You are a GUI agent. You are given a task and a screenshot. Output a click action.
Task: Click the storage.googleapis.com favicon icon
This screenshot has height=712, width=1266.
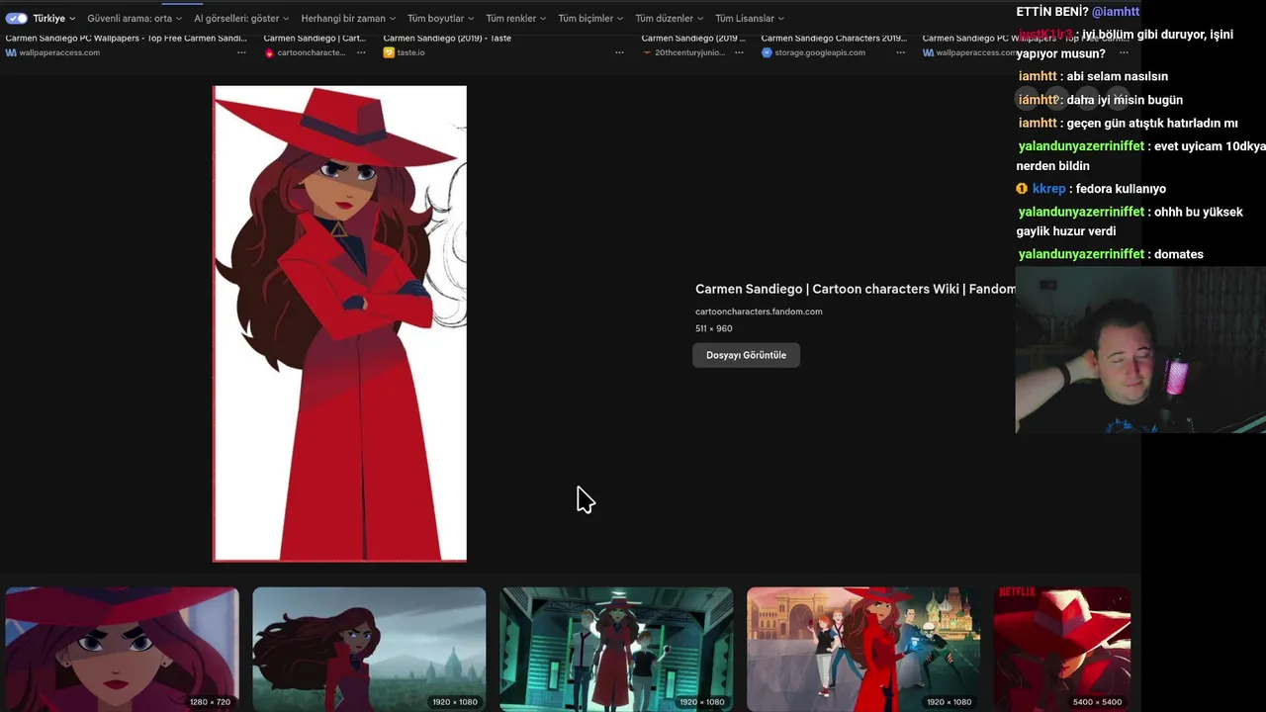click(x=767, y=52)
